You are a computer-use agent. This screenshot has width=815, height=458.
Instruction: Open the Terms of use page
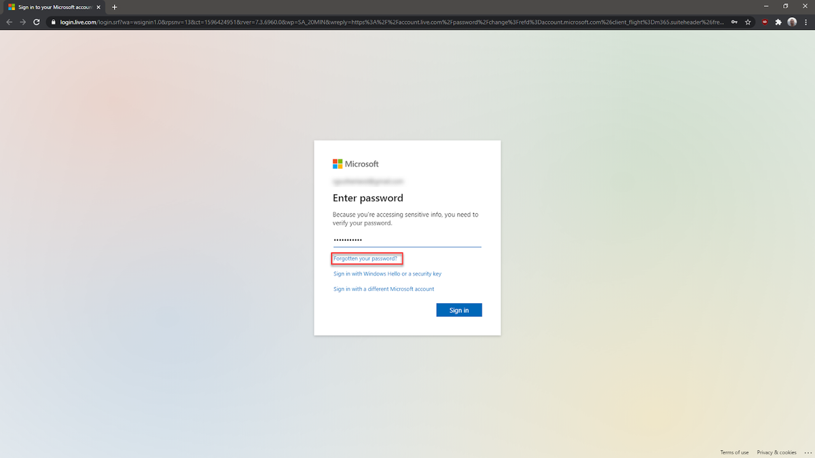point(734,452)
